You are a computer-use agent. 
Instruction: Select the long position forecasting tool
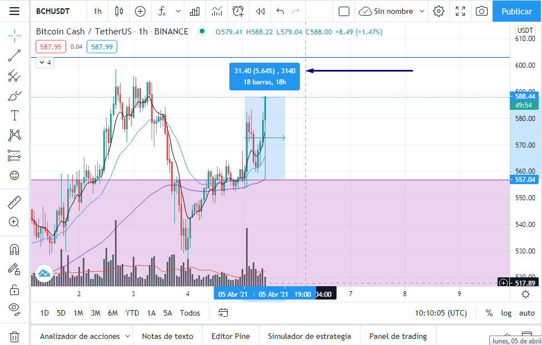coord(14,155)
